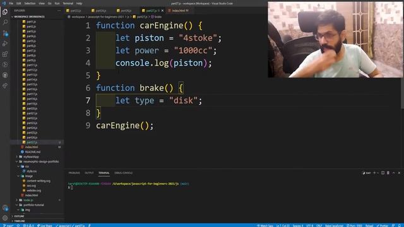404x227 pixels.
Task: Open errors and warnings count in status bar
Action: (28, 226)
